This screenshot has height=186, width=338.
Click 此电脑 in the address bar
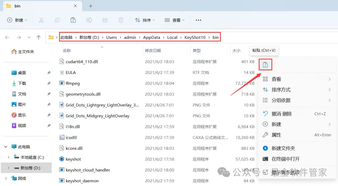tap(66, 37)
